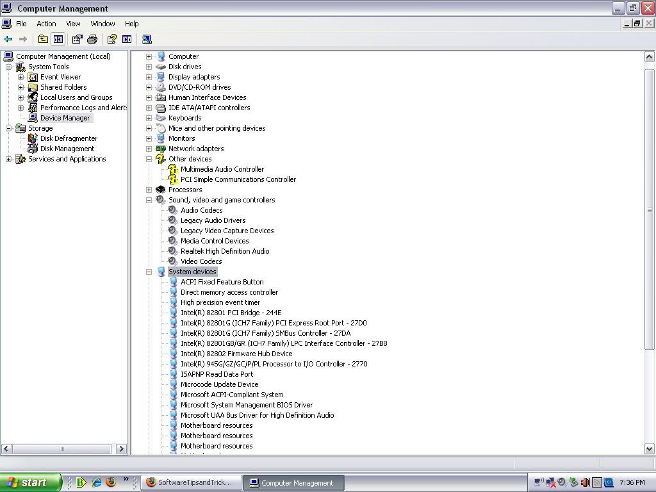Expand the Network adapters device category
The width and height of the screenshot is (656, 492).
[x=149, y=149]
